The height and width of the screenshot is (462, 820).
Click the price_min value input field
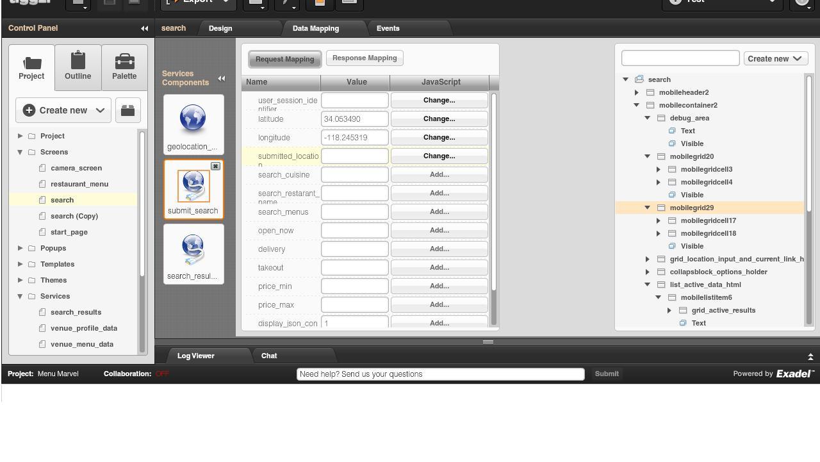[x=354, y=286]
